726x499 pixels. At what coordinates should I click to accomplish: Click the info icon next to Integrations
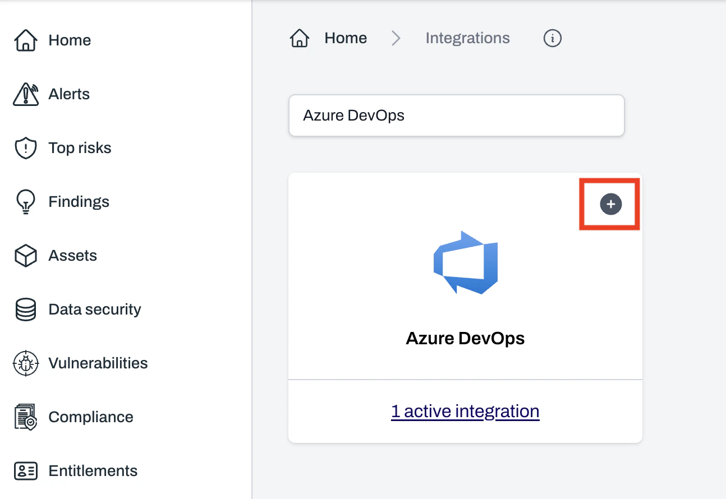(x=552, y=38)
